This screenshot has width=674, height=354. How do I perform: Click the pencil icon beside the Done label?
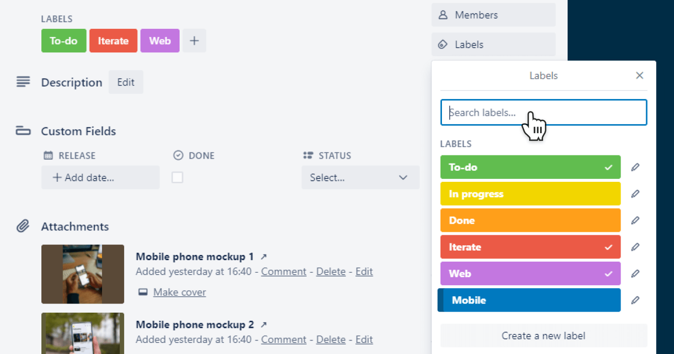click(635, 220)
